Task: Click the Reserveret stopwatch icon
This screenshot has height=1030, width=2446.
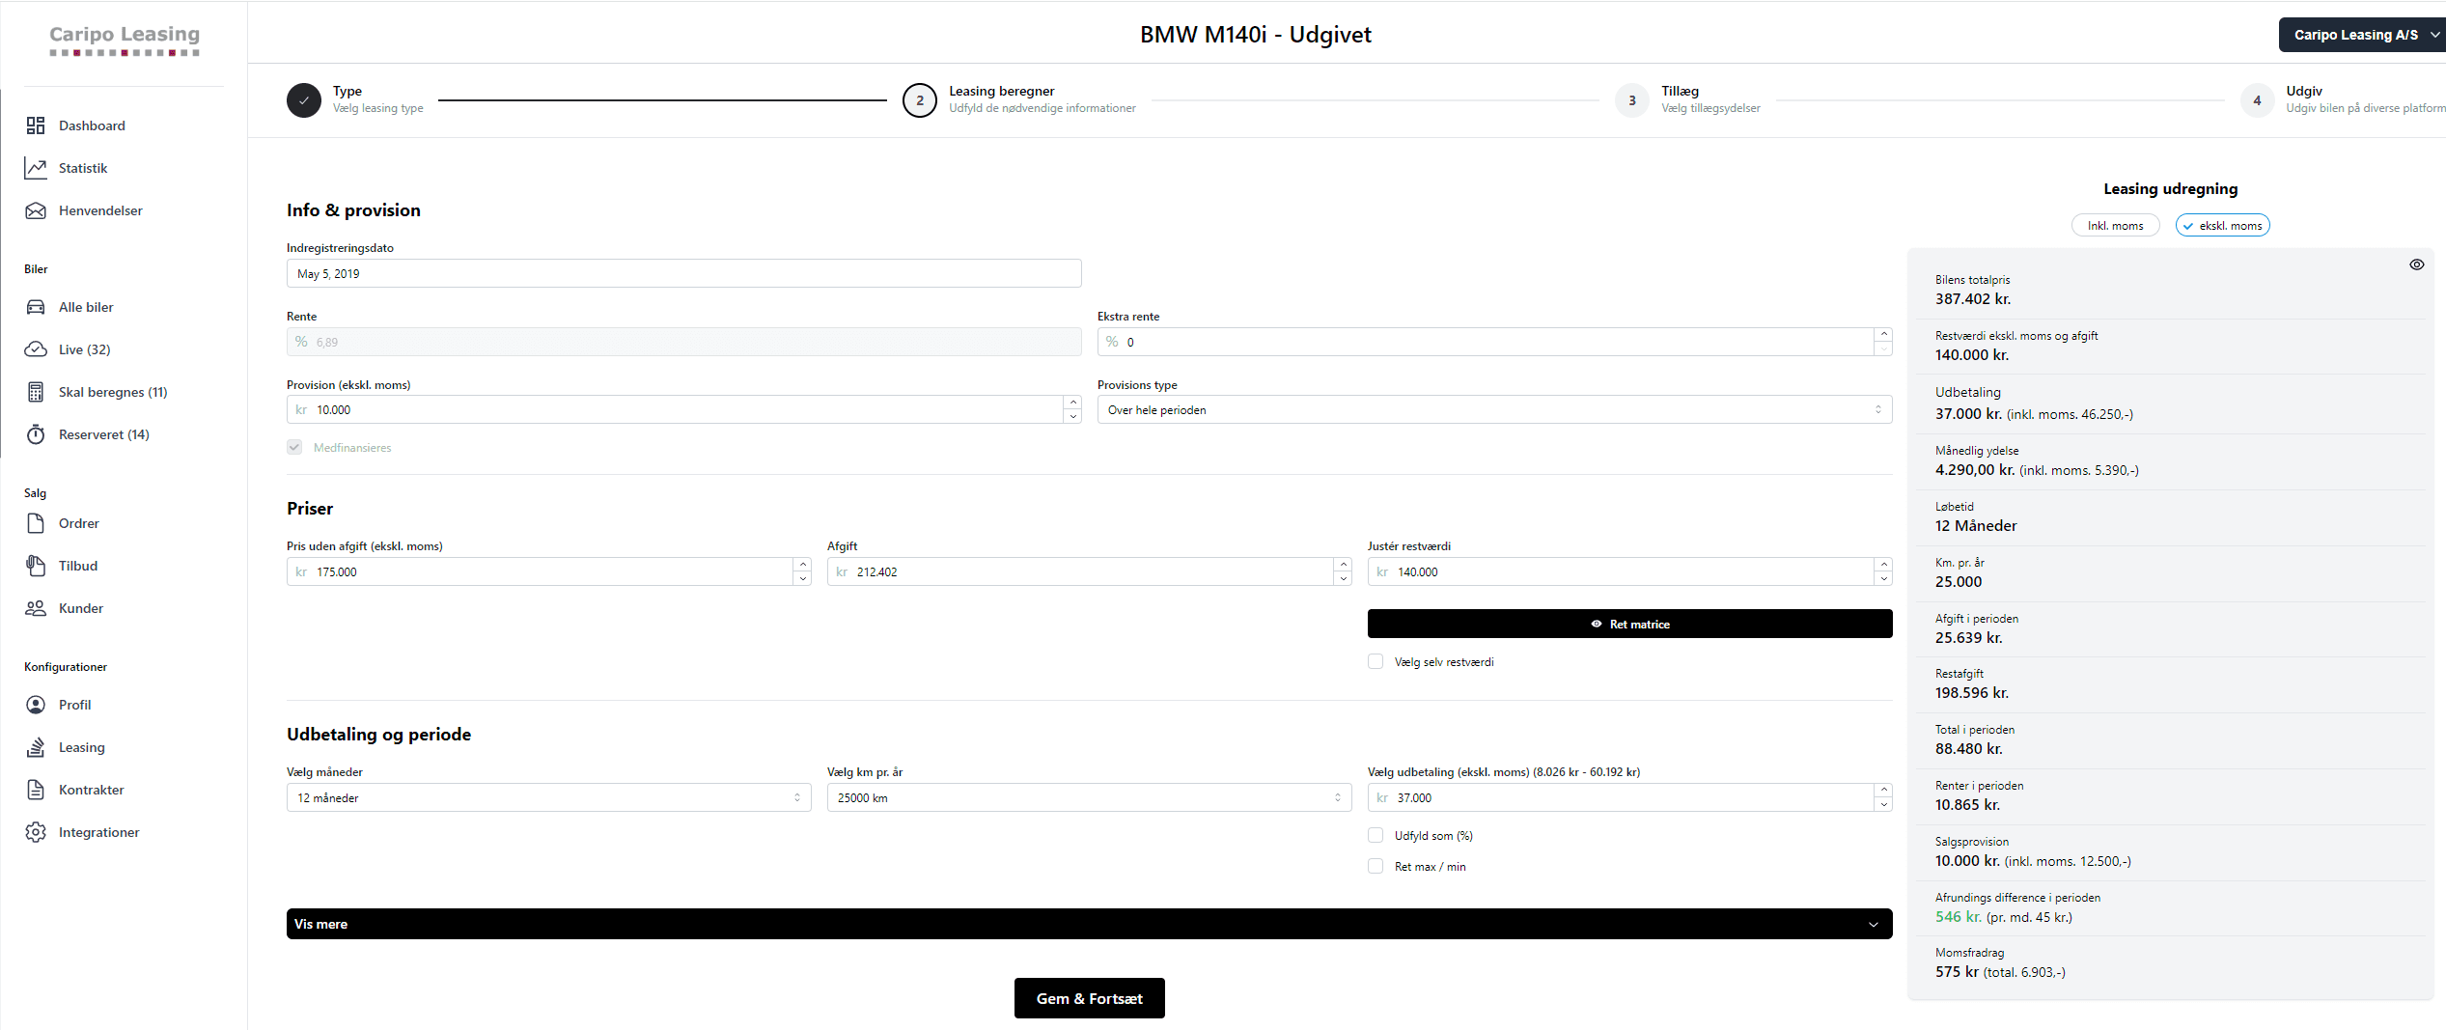Action: click(x=36, y=434)
